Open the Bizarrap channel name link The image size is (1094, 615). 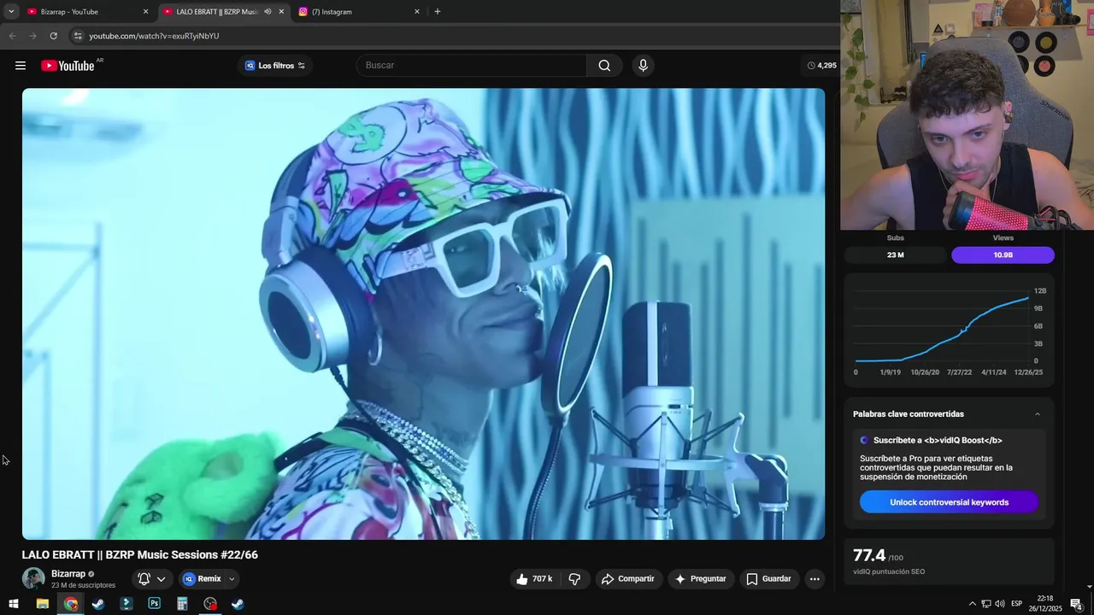point(68,574)
